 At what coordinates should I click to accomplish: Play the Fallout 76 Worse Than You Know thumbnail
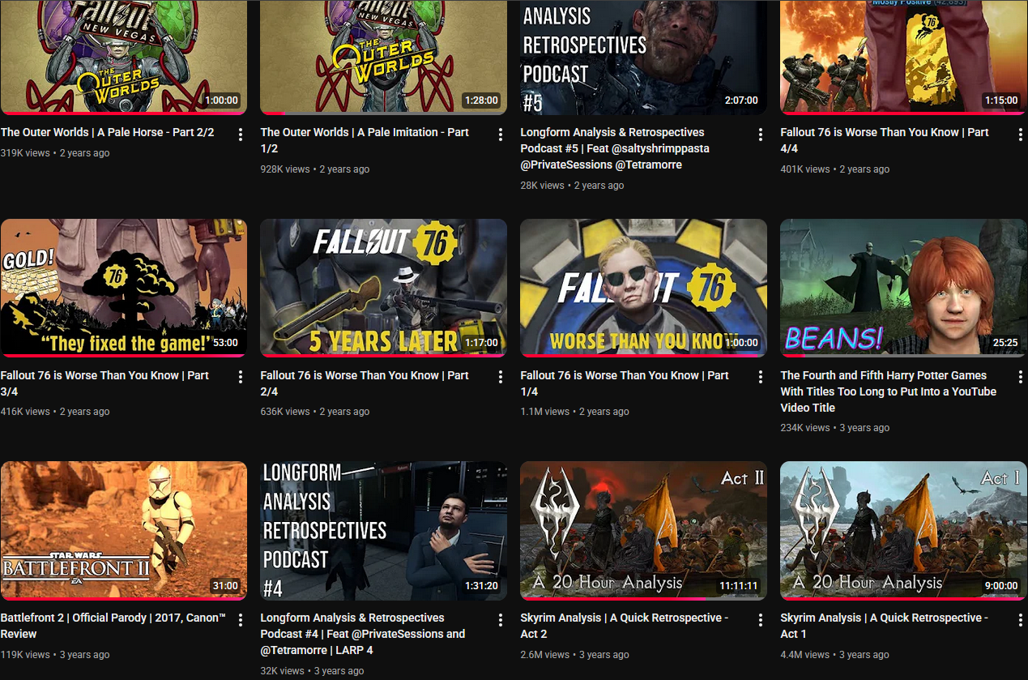click(643, 288)
